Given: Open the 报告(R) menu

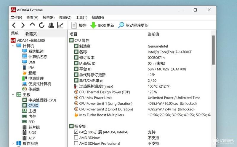Looking at the screenshot, I should coord(49,18).
